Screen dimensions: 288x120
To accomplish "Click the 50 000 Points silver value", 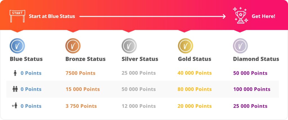I will pos(139,89).
